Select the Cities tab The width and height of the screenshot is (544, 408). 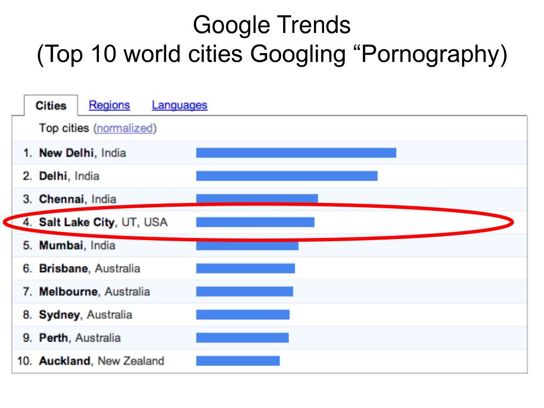[x=50, y=105]
